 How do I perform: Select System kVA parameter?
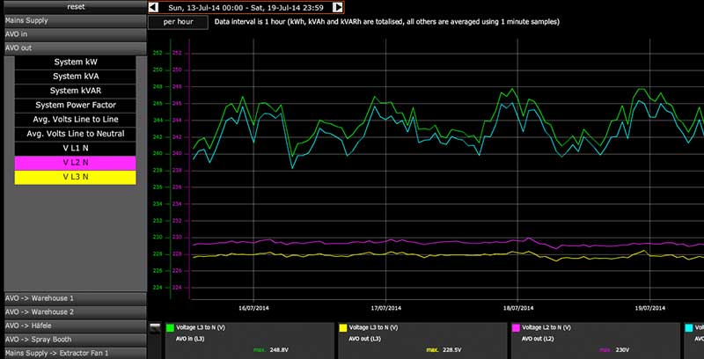[x=76, y=77]
